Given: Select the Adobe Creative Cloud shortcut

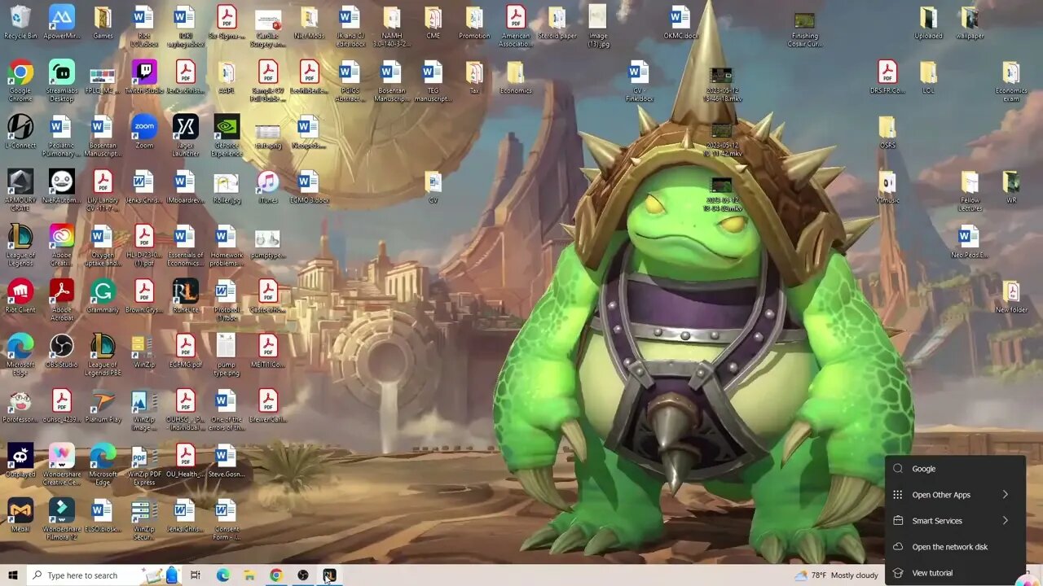Looking at the screenshot, I should tap(62, 245).
